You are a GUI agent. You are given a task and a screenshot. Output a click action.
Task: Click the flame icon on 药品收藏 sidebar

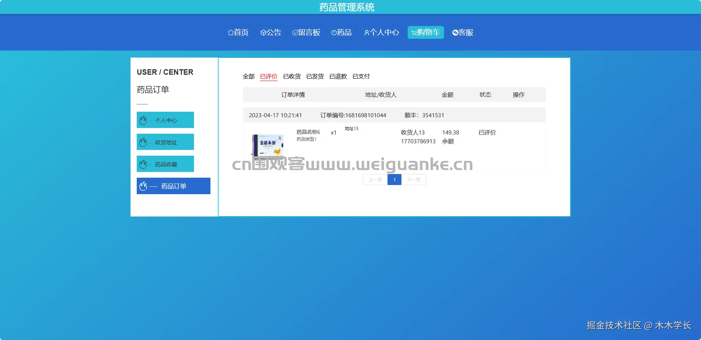click(143, 164)
